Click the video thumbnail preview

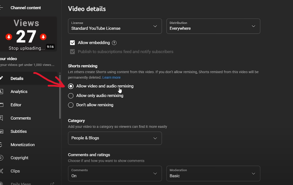pyautogui.click(x=28, y=34)
